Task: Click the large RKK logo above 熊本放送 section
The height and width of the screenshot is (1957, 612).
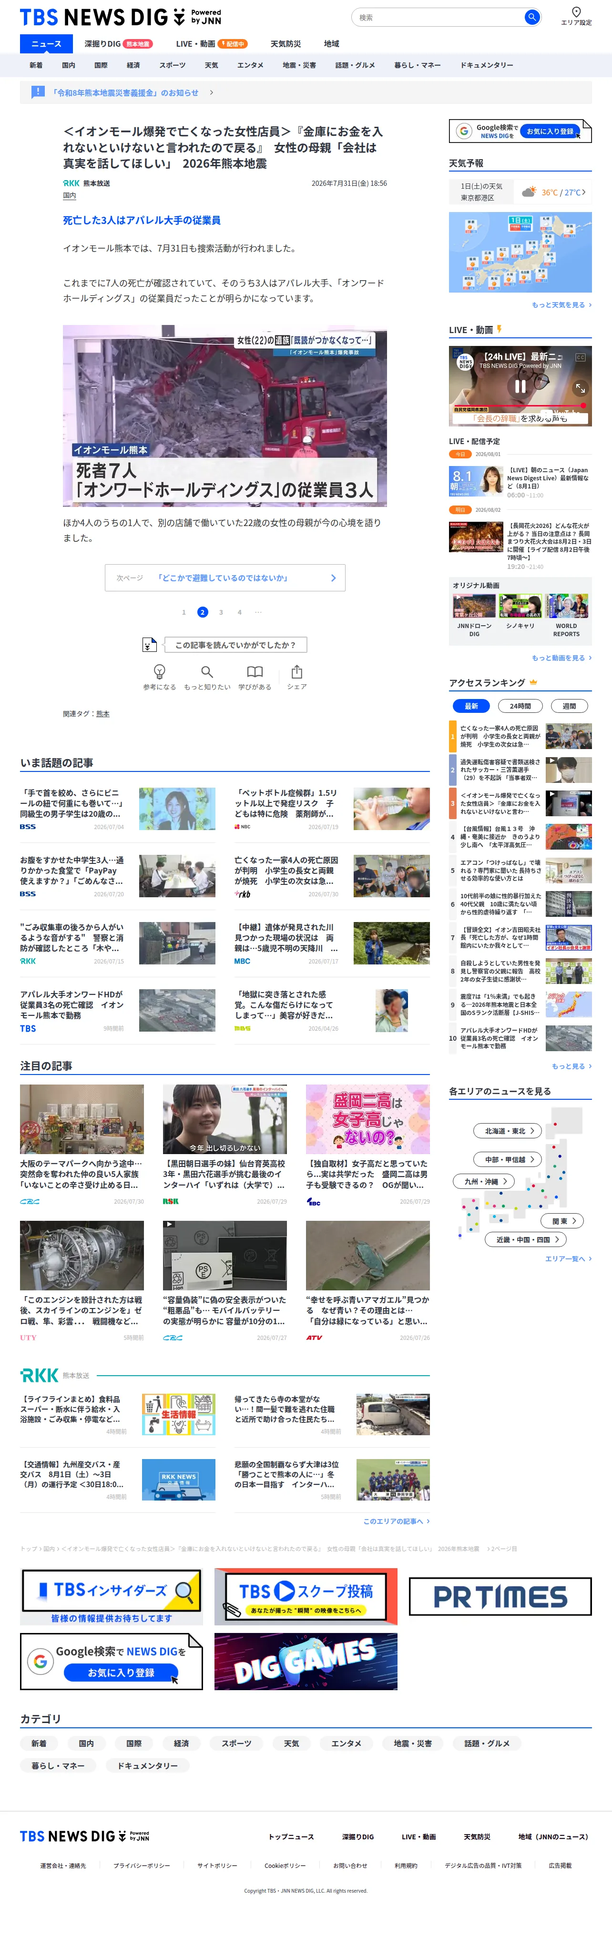Action: click(40, 1375)
